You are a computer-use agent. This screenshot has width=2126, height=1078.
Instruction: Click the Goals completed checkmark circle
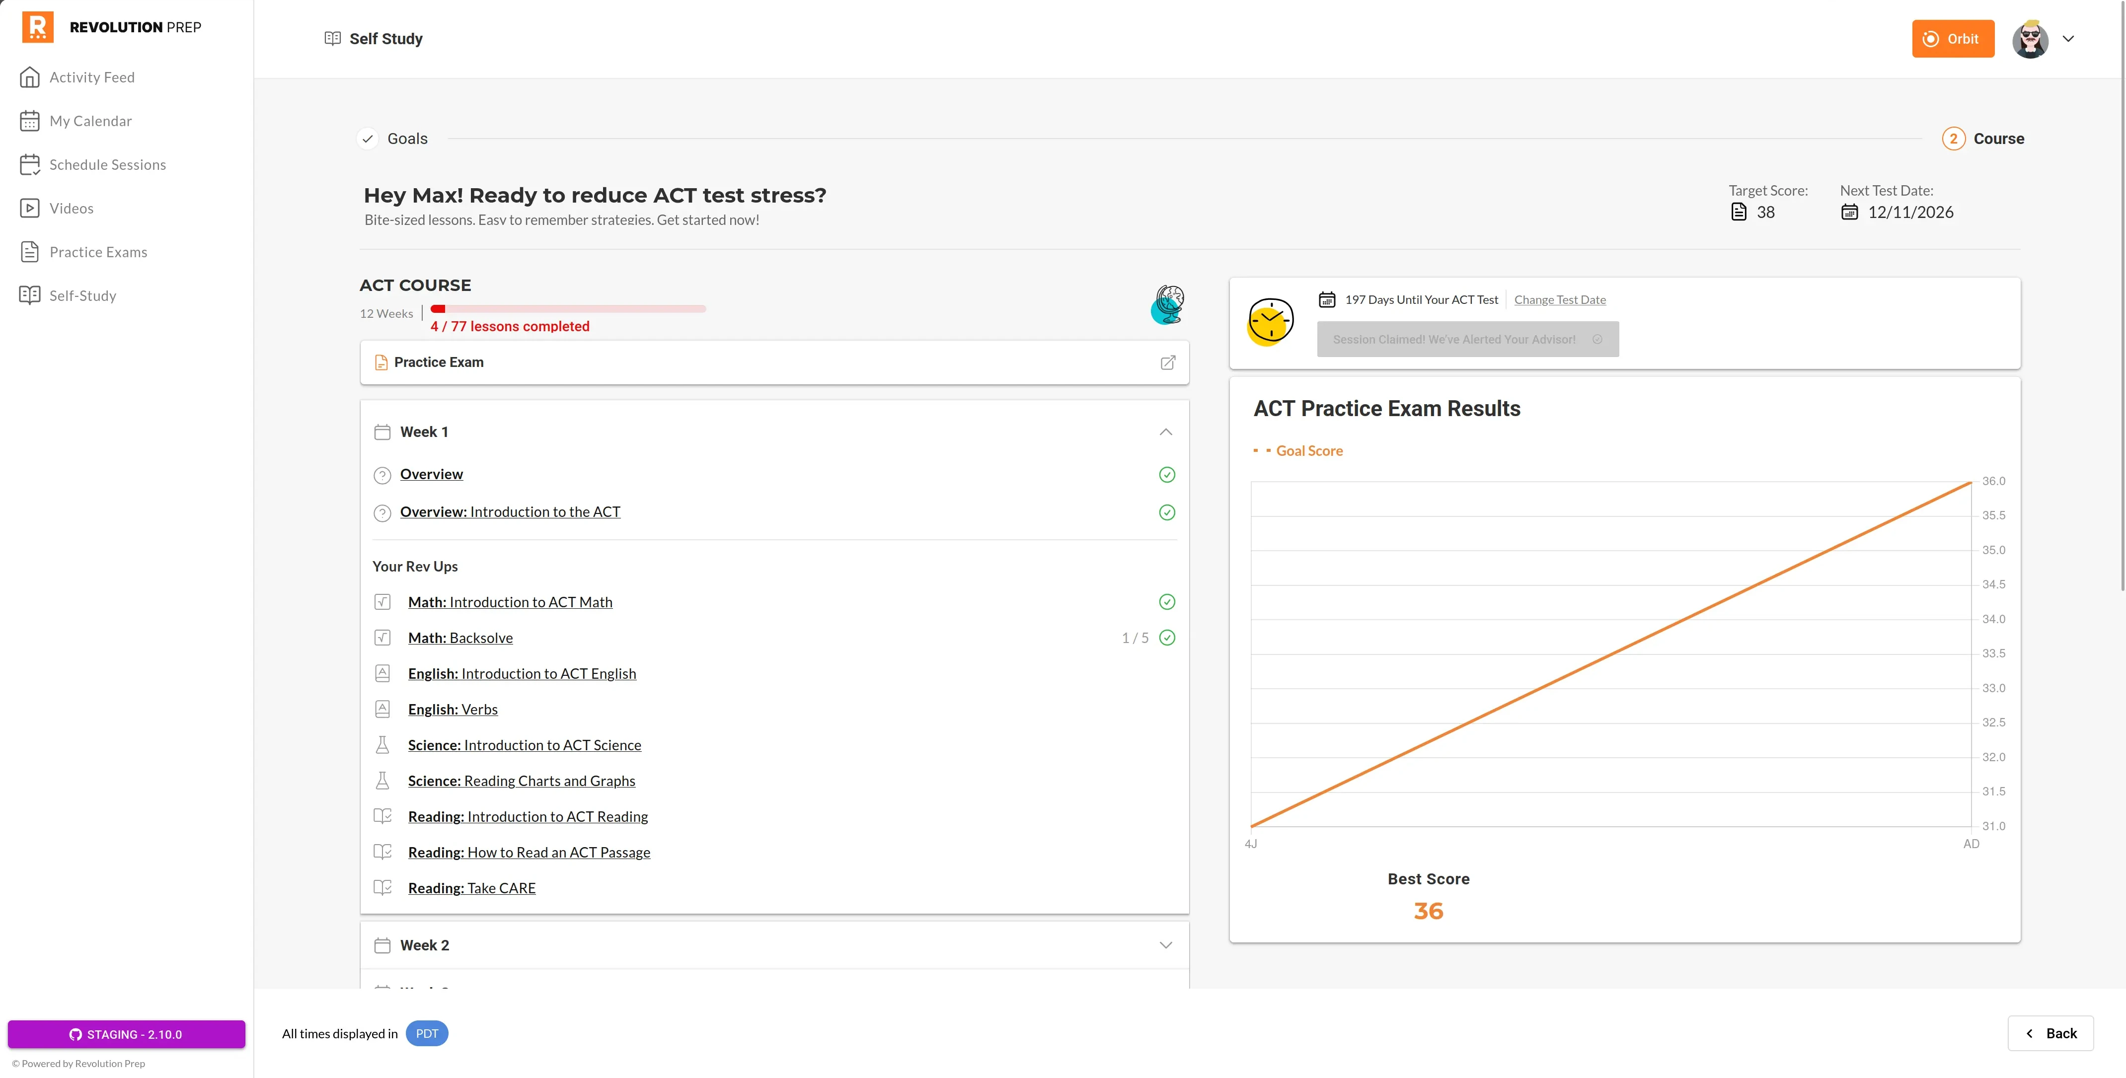[367, 139]
